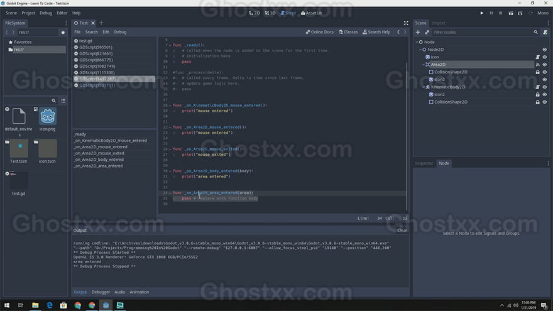Switch to 3D workspace

(x=270, y=13)
